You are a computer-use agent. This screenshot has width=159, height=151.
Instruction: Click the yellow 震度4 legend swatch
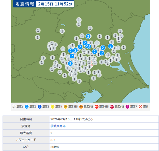pyautogui.click(x=52, y=106)
